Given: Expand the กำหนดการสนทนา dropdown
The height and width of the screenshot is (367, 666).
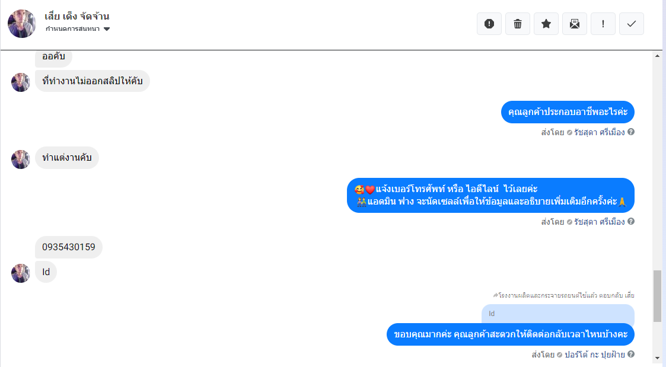Looking at the screenshot, I should [x=78, y=29].
